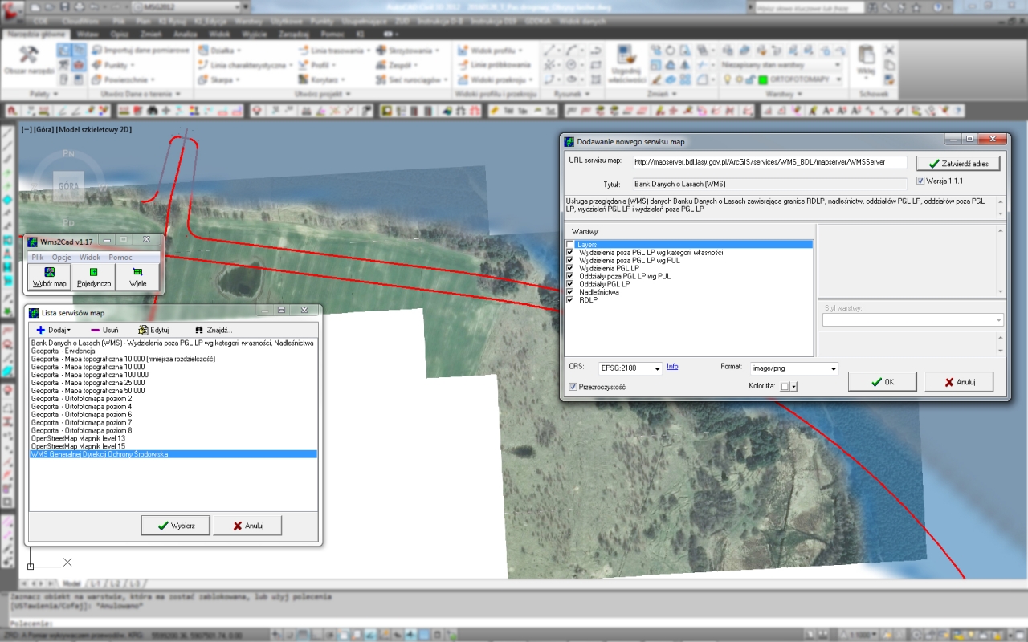Click the Znajdź binoculars icon
Viewport: 1028px width, 642px height.
pyautogui.click(x=199, y=330)
